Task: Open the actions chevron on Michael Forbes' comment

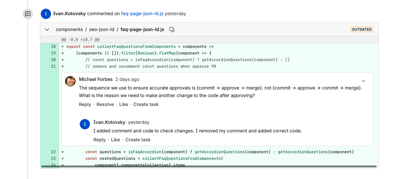Action: [364, 81]
